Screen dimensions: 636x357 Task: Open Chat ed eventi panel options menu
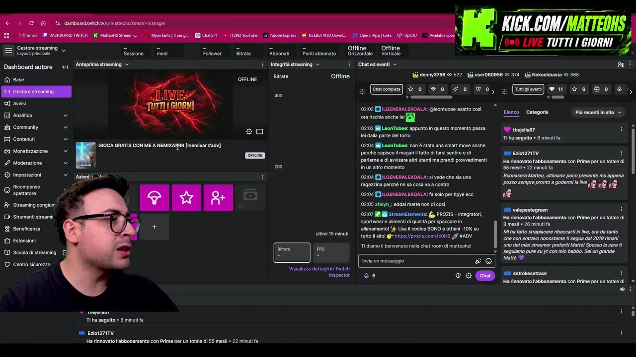[630, 64]
